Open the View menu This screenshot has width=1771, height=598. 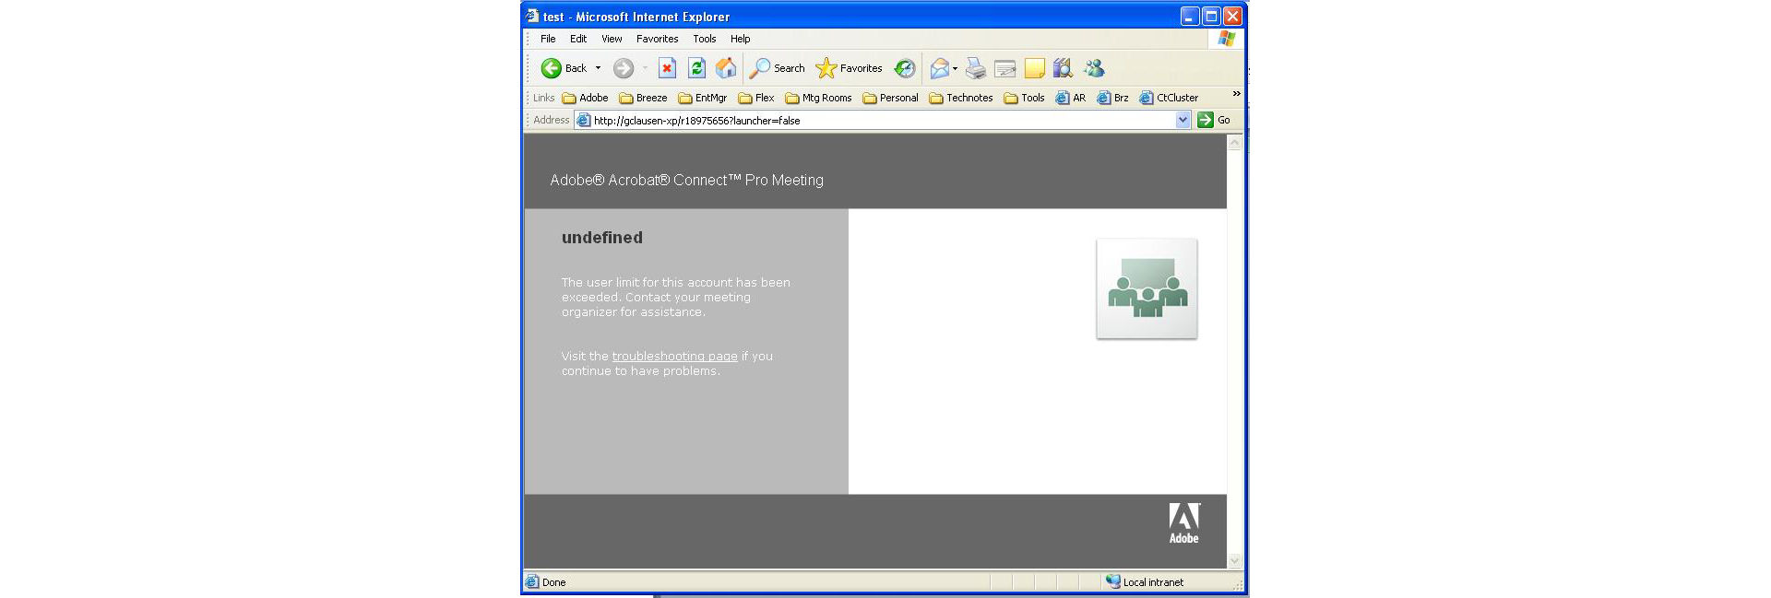pyautogui.click(x=612, y=39)
